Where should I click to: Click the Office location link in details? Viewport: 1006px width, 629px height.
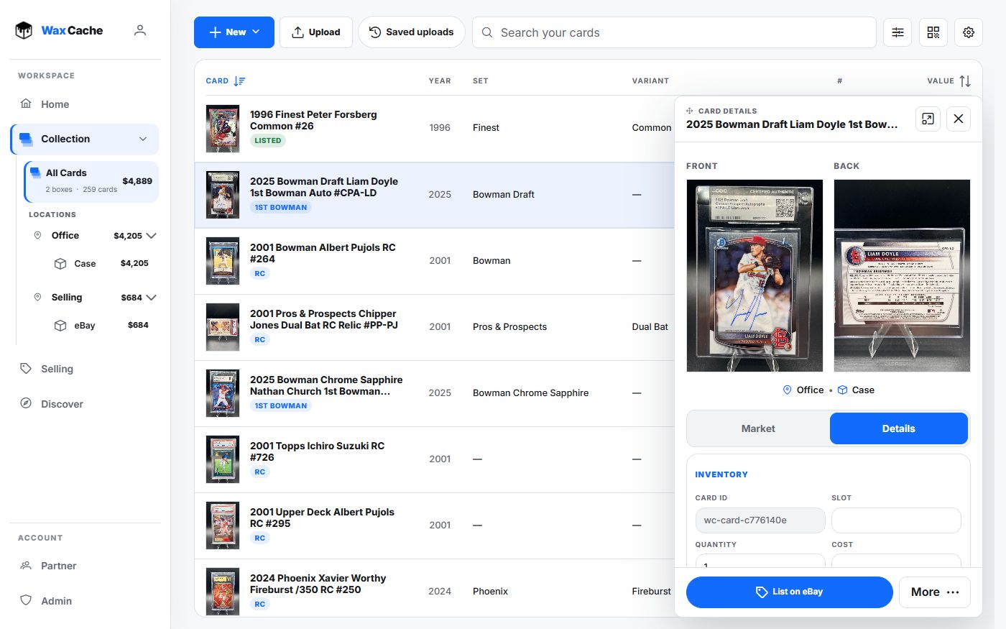(803, 390)
